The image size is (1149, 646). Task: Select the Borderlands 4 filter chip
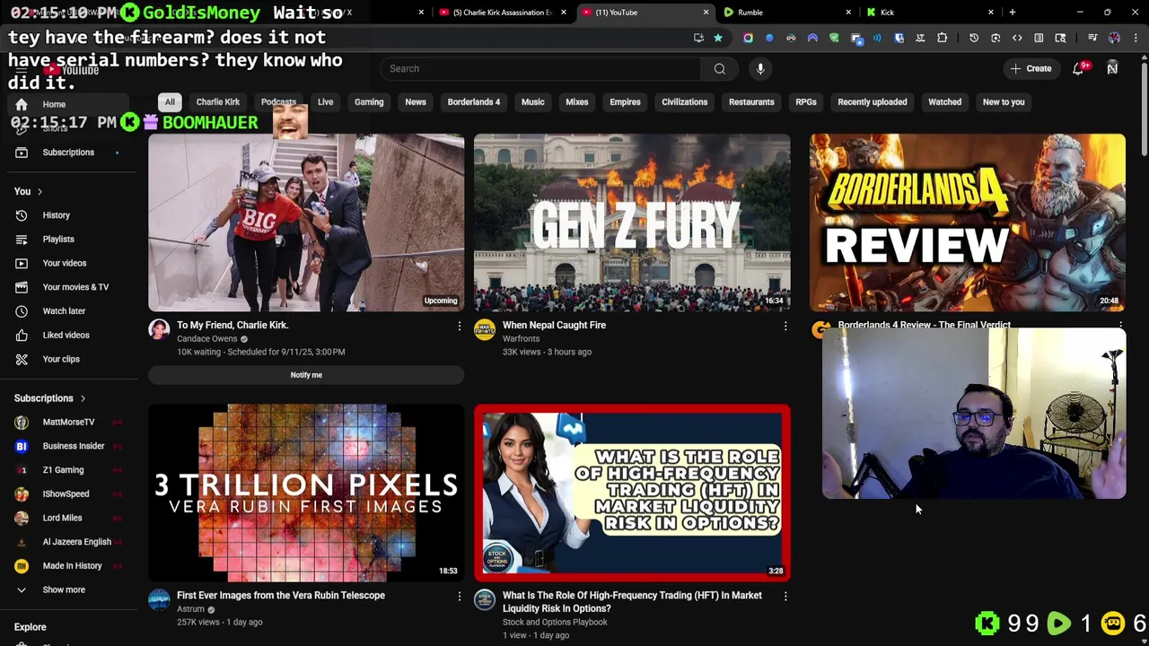pos(474,102)
